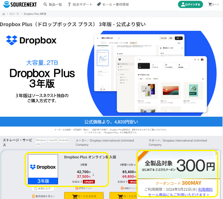
Task: Click the Dropbox logo in the banner
Action: 31,40
